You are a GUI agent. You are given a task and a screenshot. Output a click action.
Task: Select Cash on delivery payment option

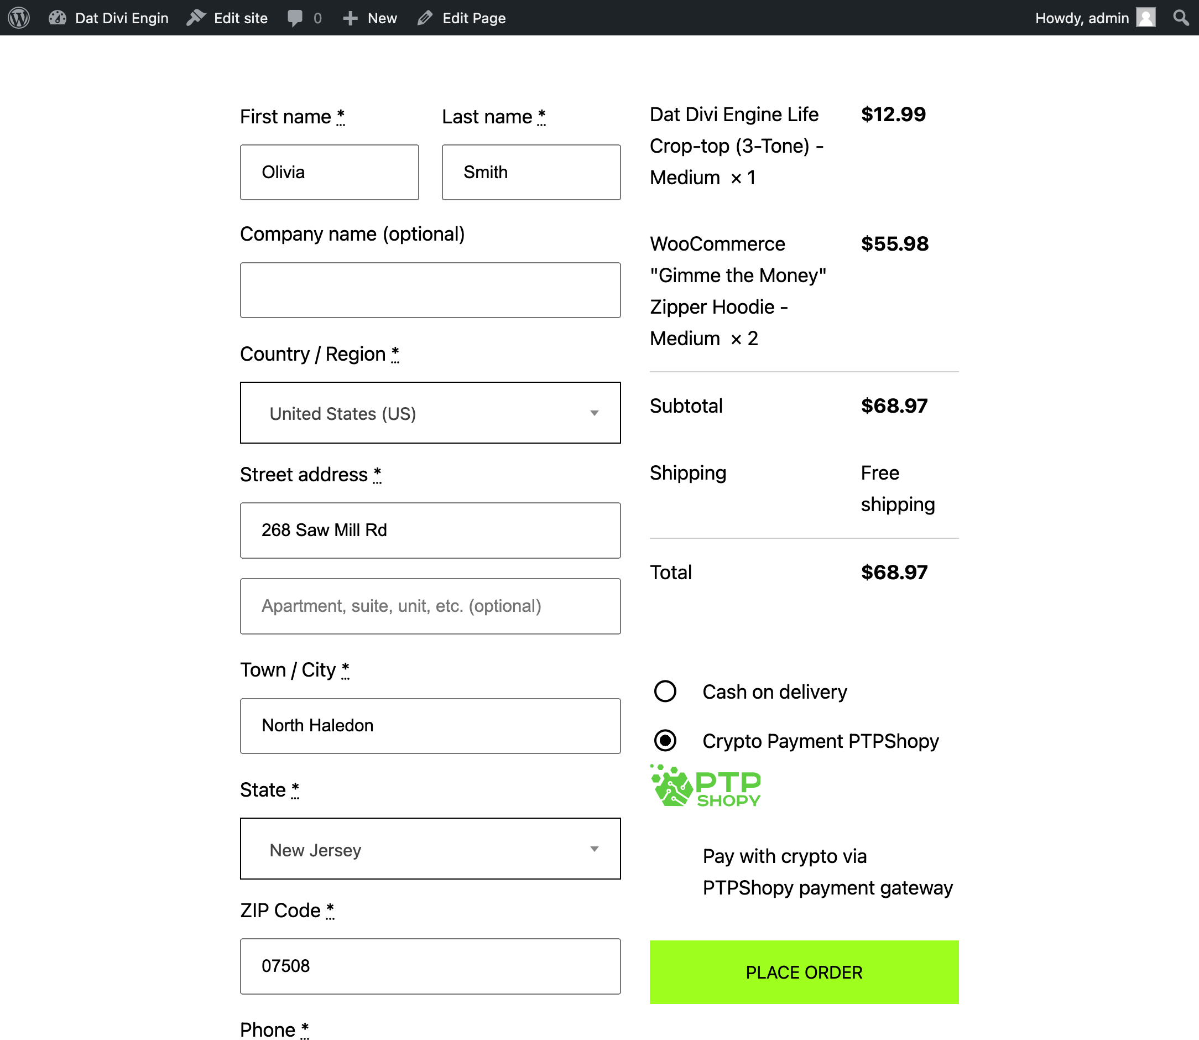[x=665, y=691]
